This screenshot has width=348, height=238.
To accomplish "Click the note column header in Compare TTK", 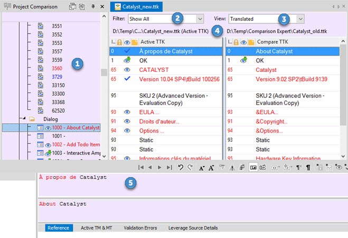I will click(x=251, y=42).
